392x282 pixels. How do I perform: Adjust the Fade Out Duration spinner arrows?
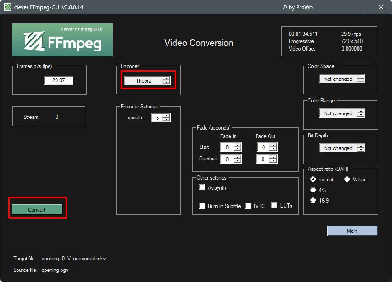click(274, 159)
